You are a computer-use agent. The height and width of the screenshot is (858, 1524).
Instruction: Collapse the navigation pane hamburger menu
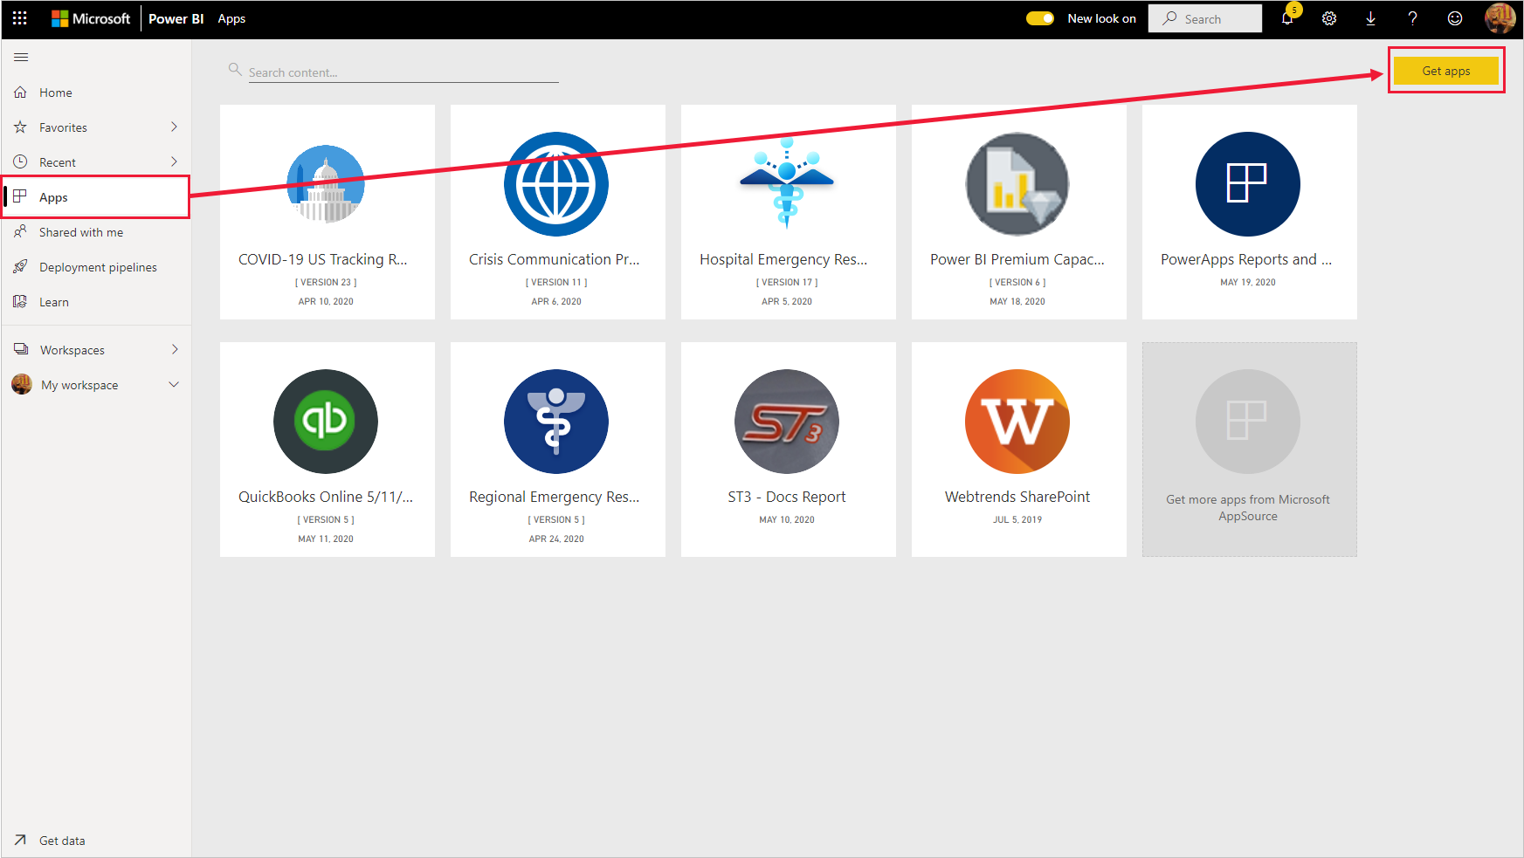coord(21,58)
